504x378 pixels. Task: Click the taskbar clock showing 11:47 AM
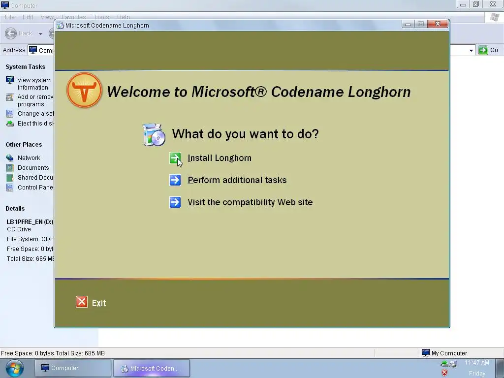click(x=477, y=363)
